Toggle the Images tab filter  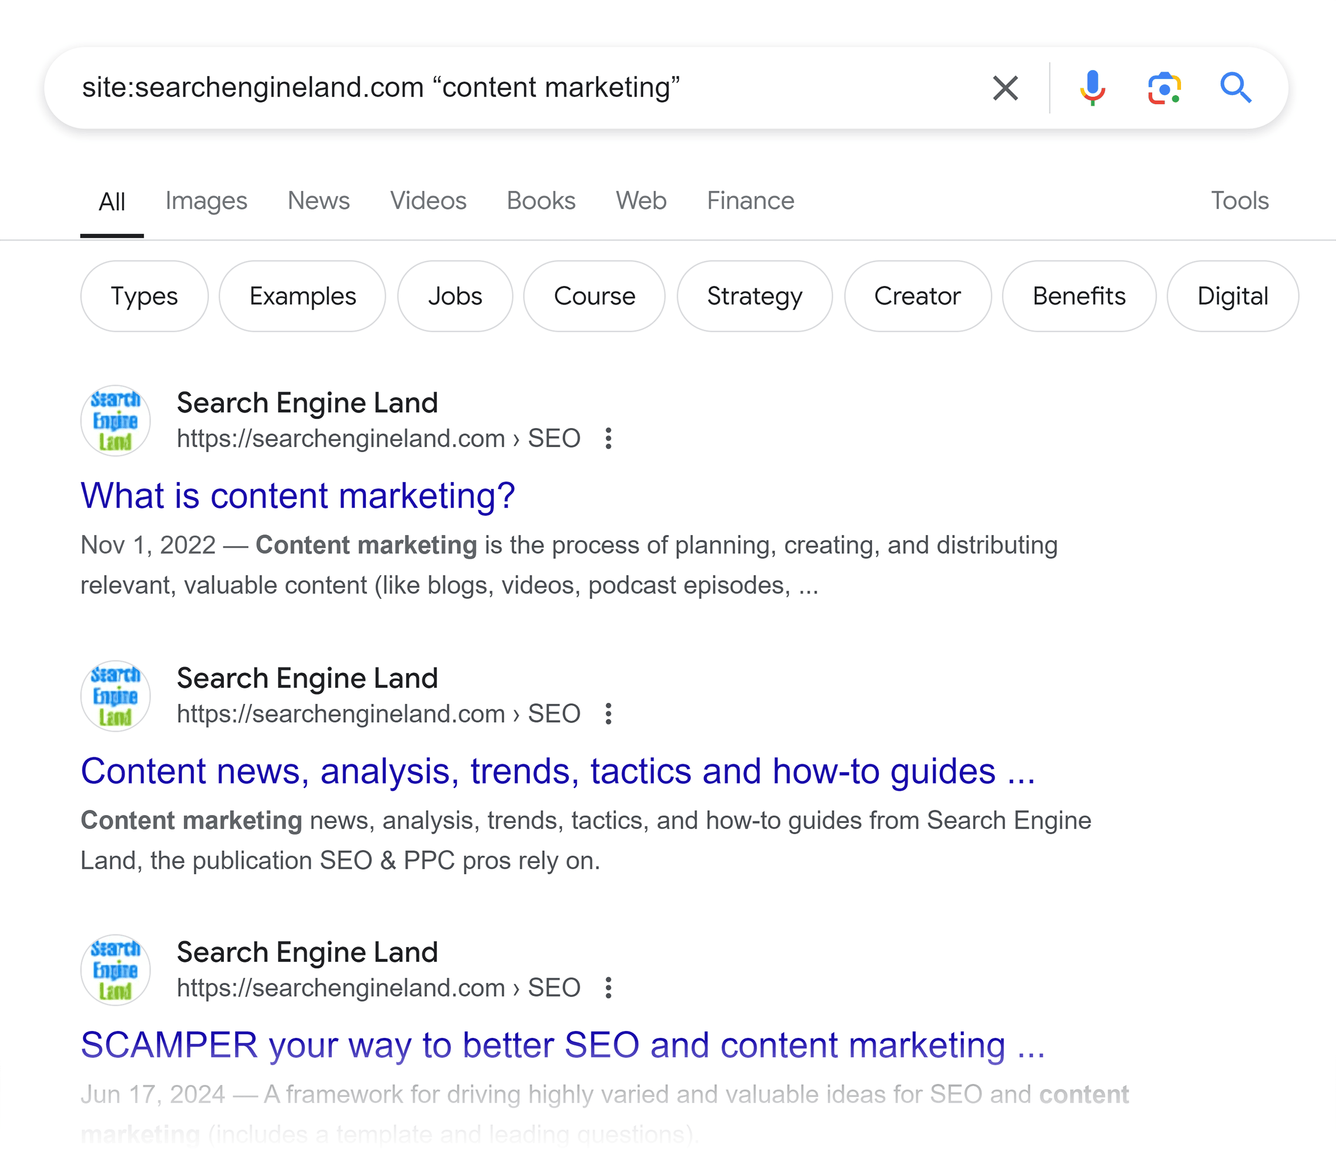(x=206, y=200)
